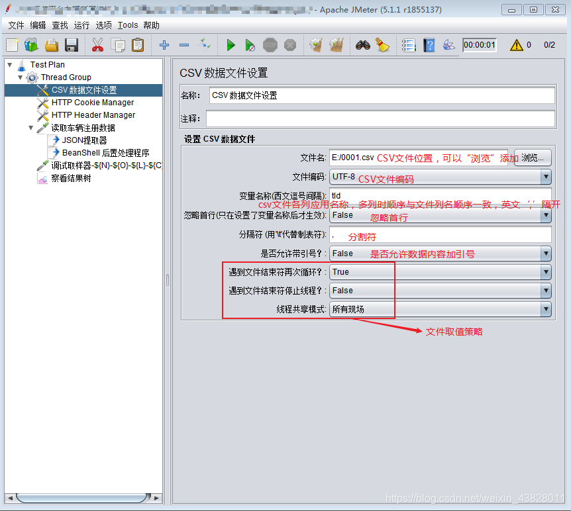Click the Stop test icon
This screenshot has height=511, width=571.
270,45
